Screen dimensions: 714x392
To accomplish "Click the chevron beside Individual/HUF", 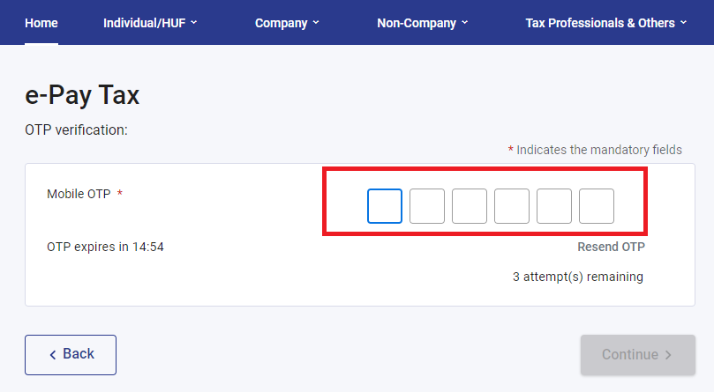I will (194, 23).
